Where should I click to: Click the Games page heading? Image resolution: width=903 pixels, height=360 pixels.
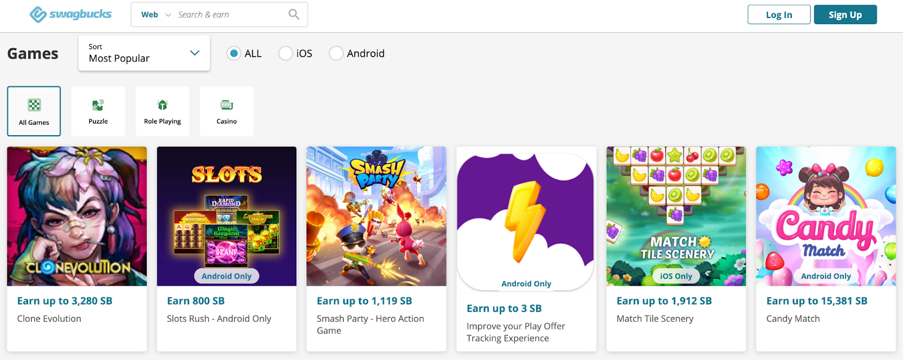click(x=33, y=54)
